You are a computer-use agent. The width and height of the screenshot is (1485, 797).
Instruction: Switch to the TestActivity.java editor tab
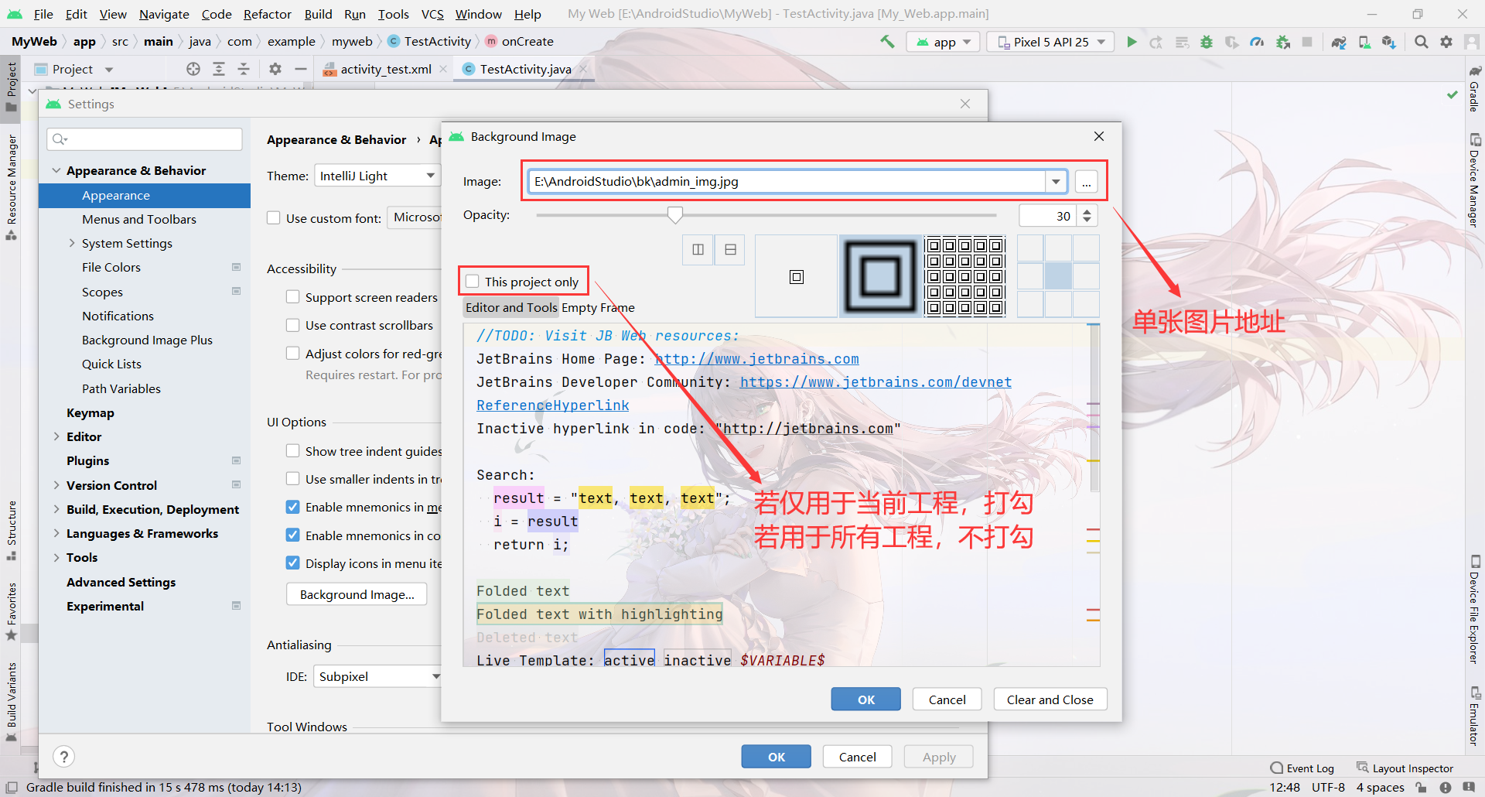click(x=524, y=69)
